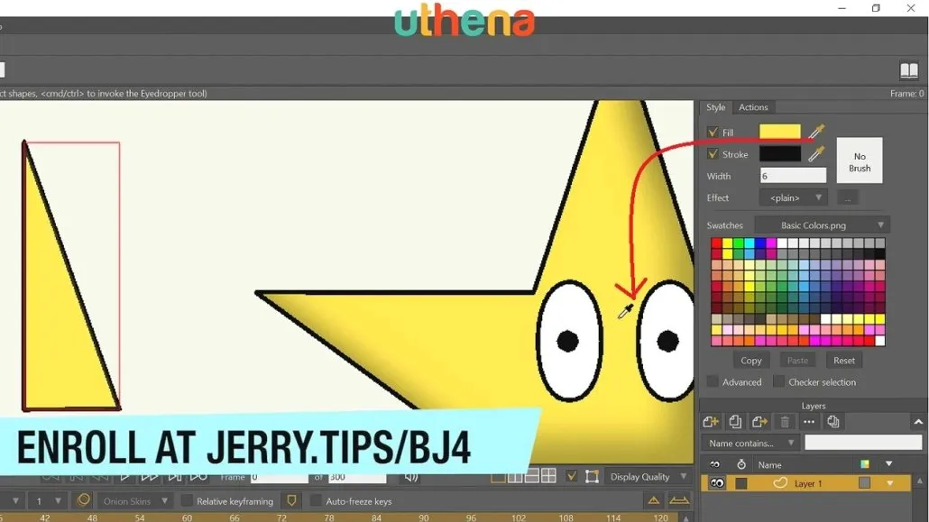The image size is (929, 522).
Task: Open the layers header column triangle dropdown
Action: [888, 464]
